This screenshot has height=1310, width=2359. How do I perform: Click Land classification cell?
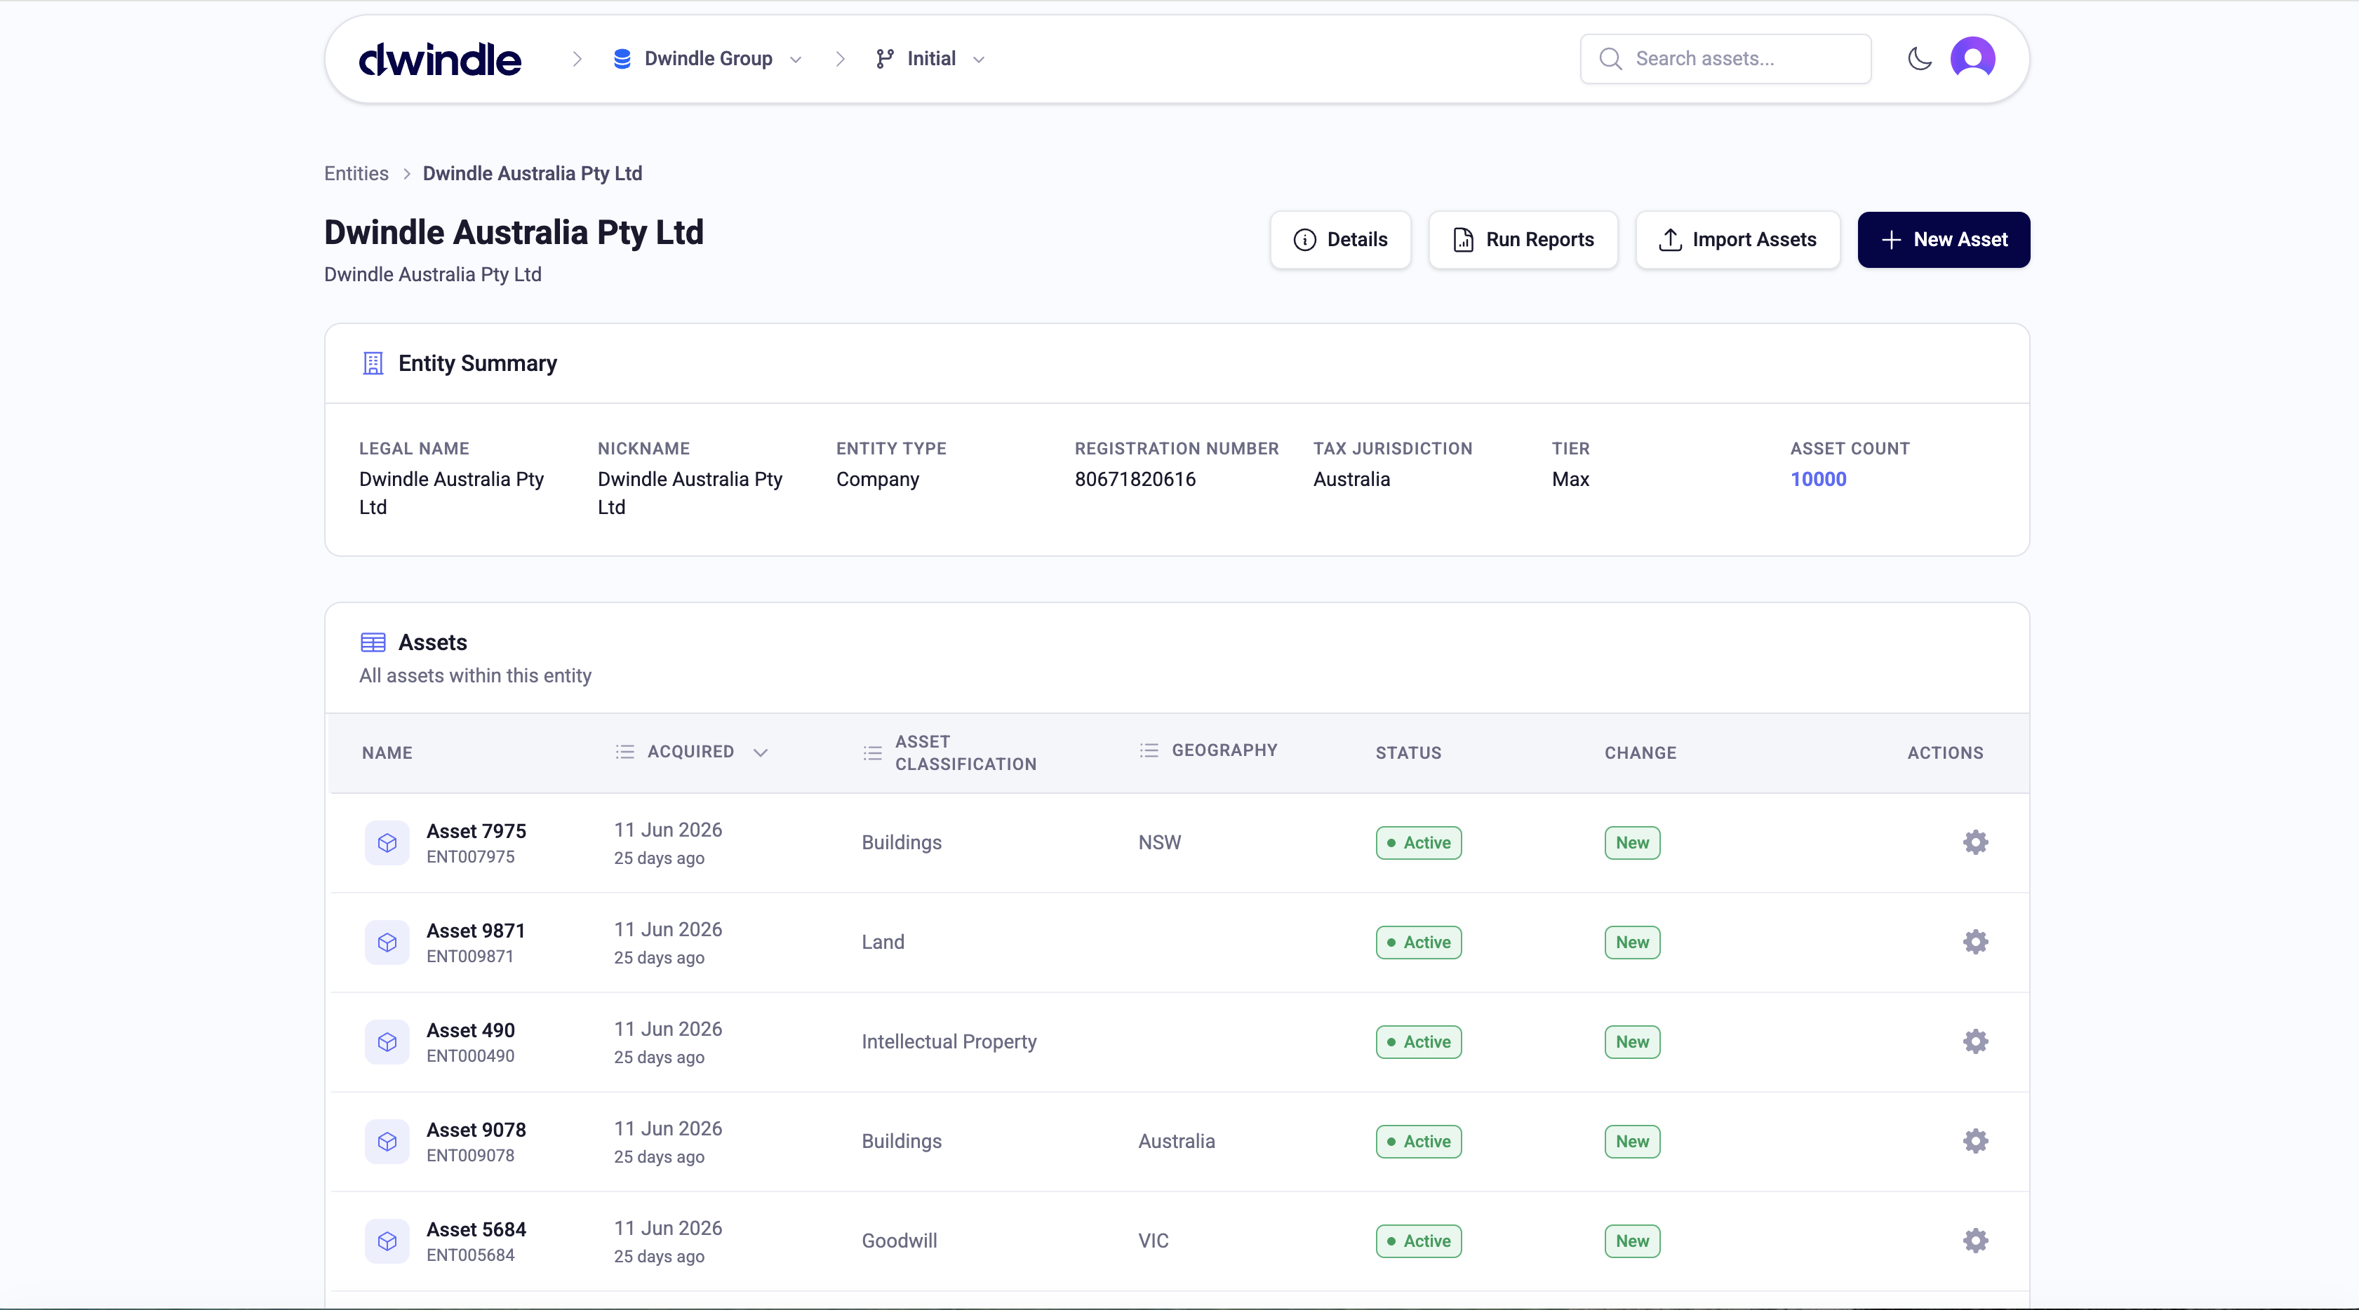(x=883, y=943)
